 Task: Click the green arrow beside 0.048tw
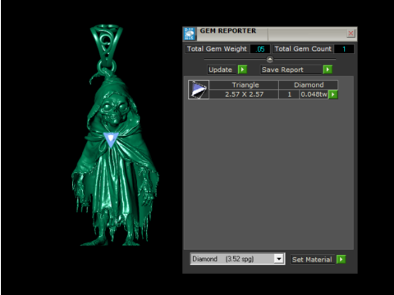point(332,94)
